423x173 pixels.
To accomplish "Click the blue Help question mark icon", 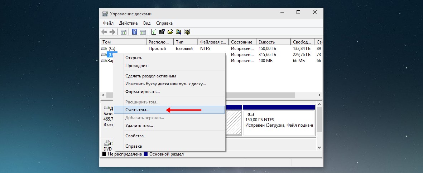I will coord(135,32).
